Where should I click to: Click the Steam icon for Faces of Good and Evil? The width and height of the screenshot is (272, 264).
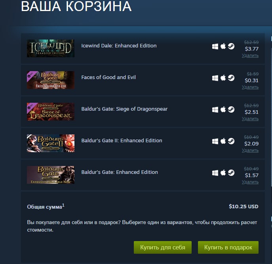pyautogui.click(x=231, y=78)
